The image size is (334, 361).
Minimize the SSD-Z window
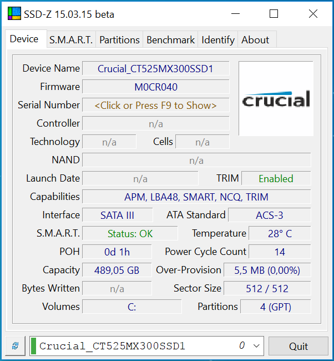235,14
